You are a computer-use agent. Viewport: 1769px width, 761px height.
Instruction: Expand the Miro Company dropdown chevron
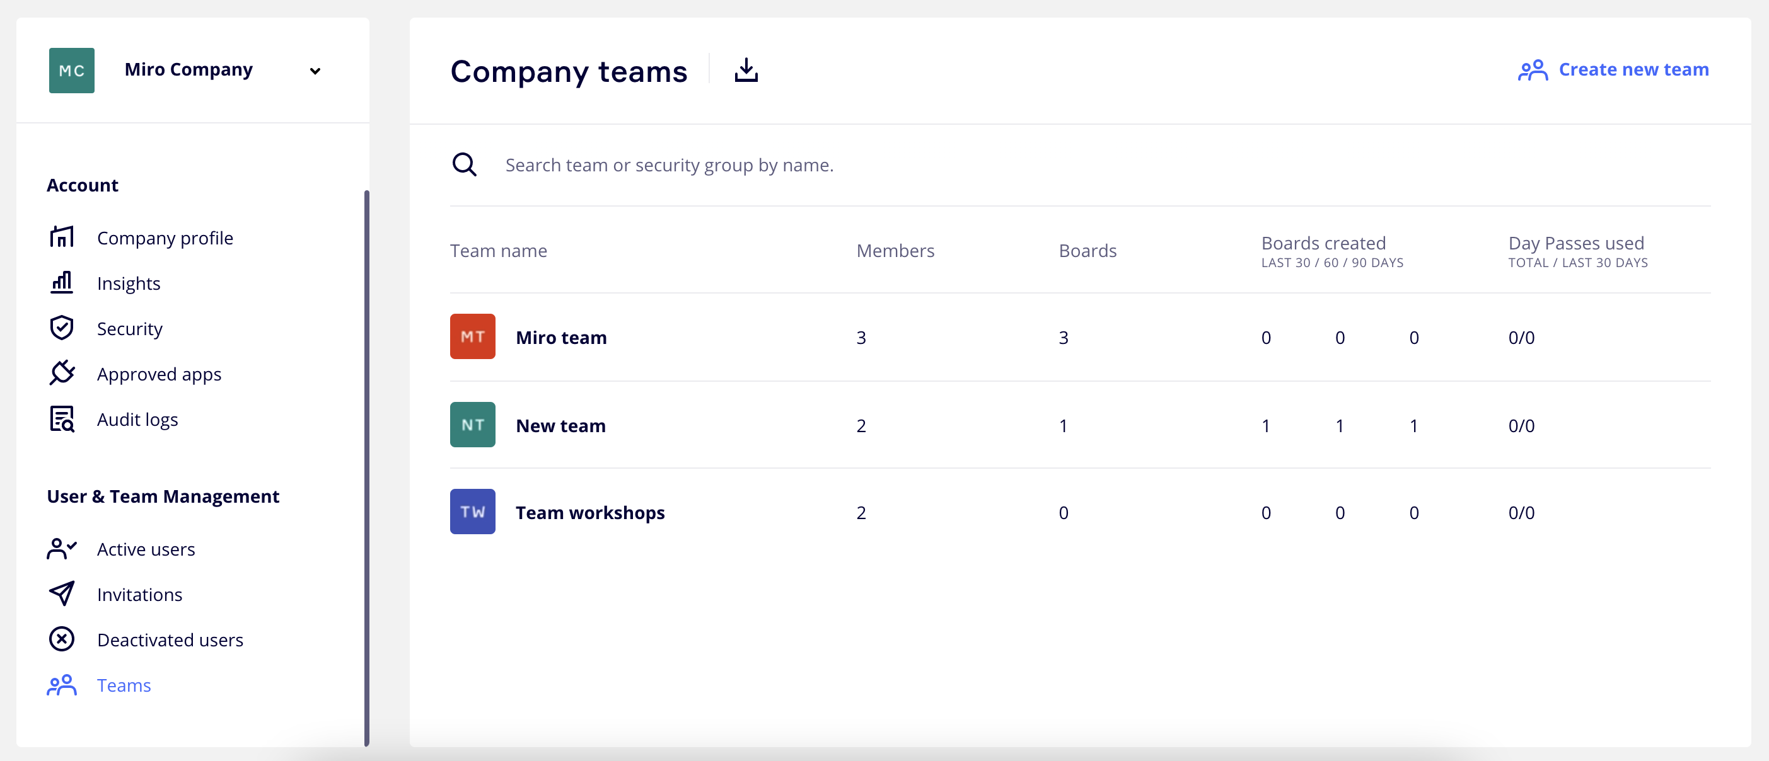click(315, 71)
